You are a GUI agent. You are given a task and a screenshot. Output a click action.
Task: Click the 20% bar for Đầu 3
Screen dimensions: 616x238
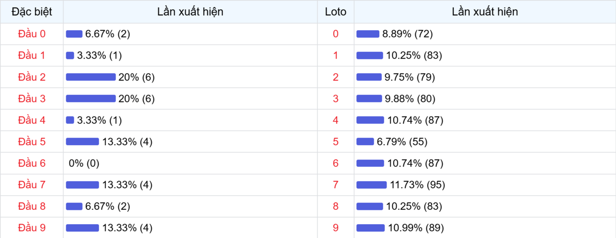[90, 98]
